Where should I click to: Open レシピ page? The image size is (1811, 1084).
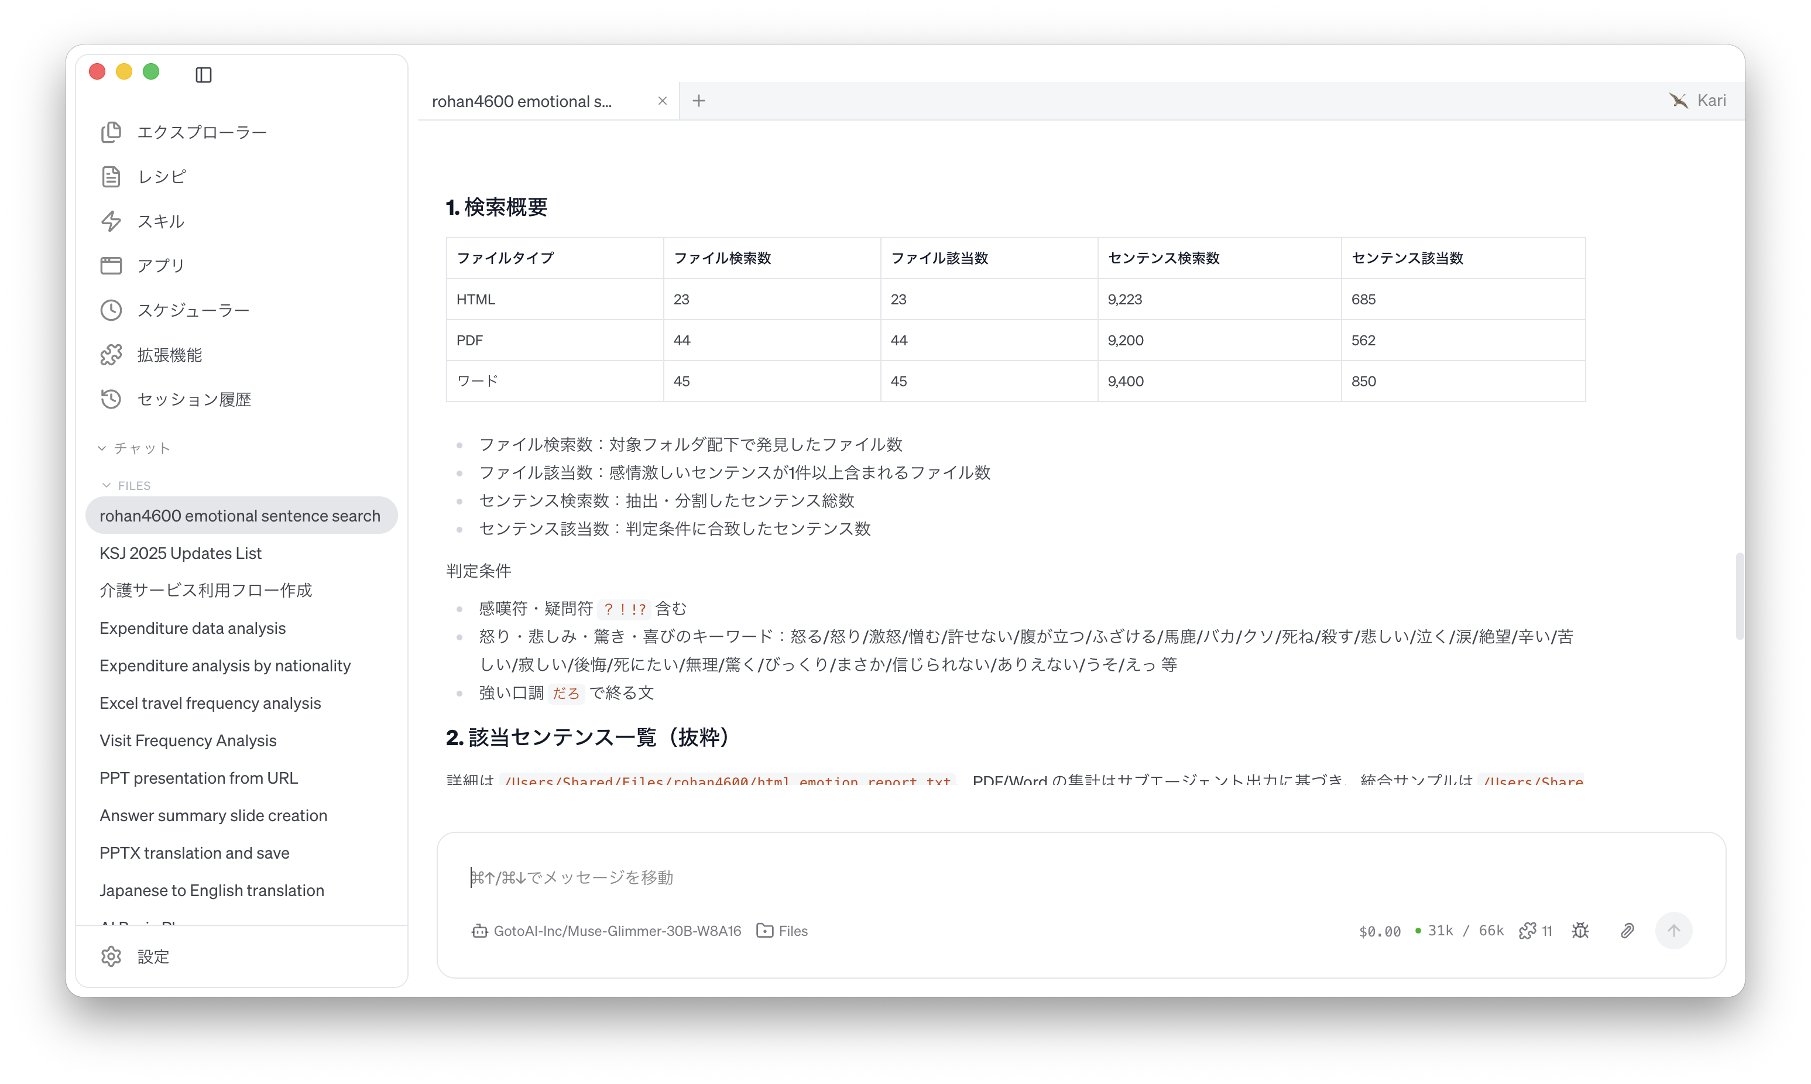click(x=143, y=177)
